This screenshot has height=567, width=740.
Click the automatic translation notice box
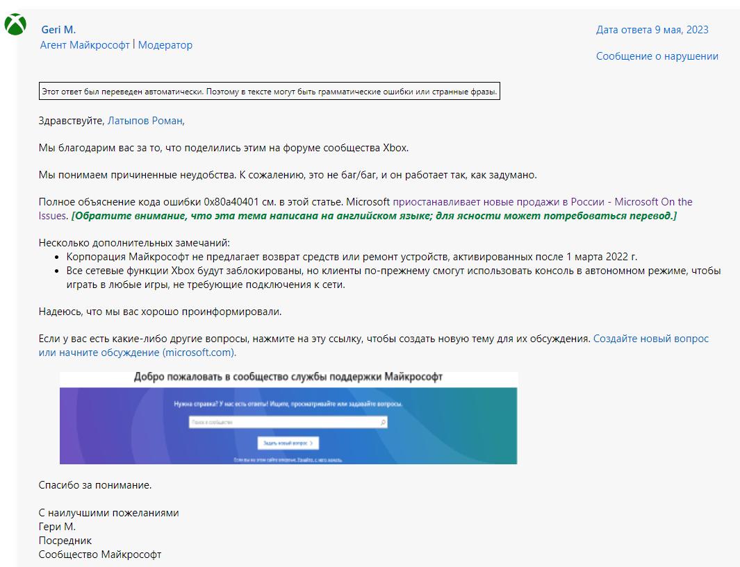point(269,92)
